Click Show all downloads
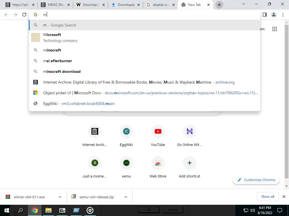This screenshot has width=289, height=216. pos(268,197)
